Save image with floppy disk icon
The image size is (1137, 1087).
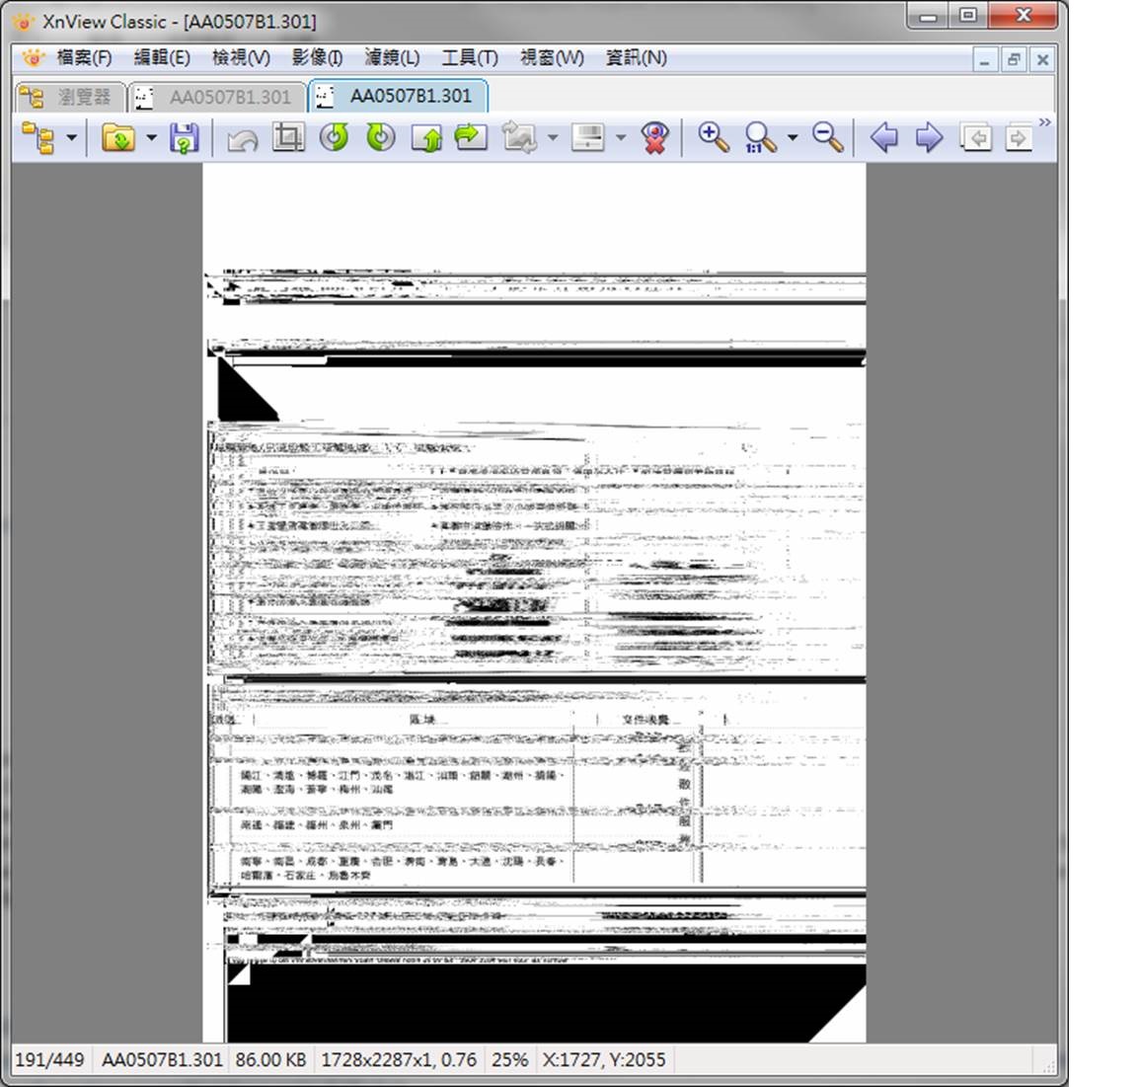tap(185, 138)
